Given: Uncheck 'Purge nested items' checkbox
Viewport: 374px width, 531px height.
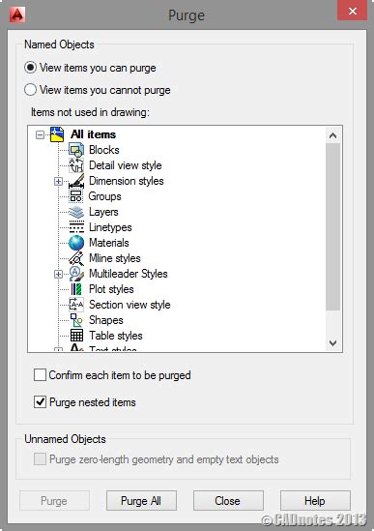Looking at the screenshot, I should click(40, 402).
